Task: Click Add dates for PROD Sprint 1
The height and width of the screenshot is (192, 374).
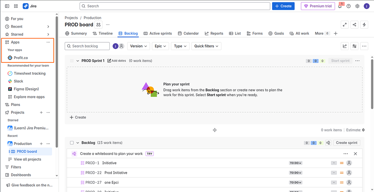Action: coord(117,61)
